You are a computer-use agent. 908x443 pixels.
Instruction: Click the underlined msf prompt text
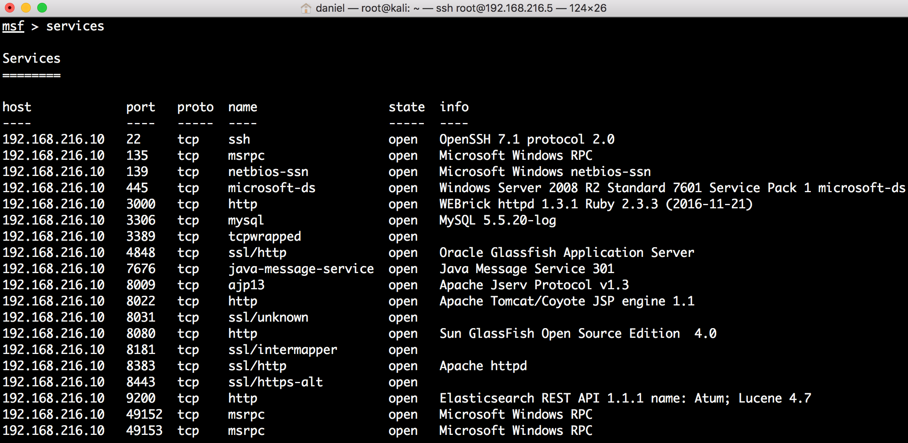click(x=13, y=26)
